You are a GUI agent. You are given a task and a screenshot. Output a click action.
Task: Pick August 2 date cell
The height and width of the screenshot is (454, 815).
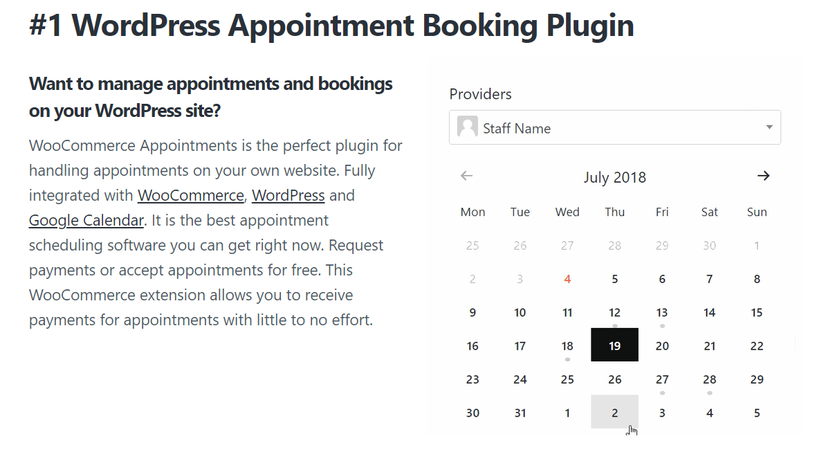(614, 412)
